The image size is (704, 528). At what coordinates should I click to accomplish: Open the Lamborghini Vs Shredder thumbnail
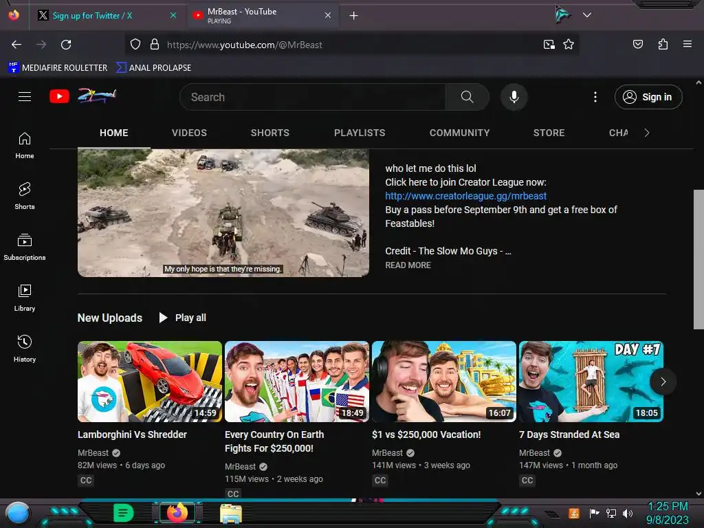(x=149, y=382)
